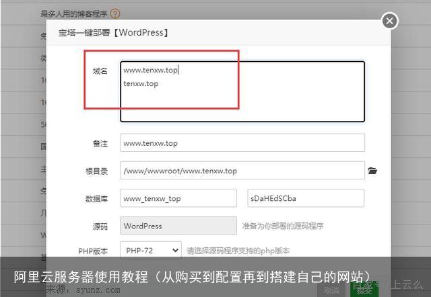
Task: Click the 数据库 label
Action: coord(96,198)
